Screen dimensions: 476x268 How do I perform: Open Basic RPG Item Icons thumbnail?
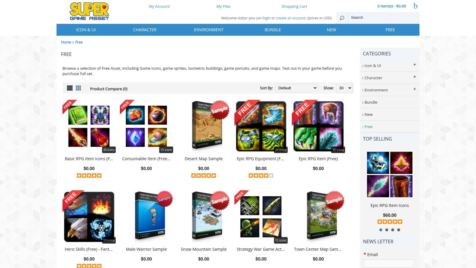coord(89,126)
